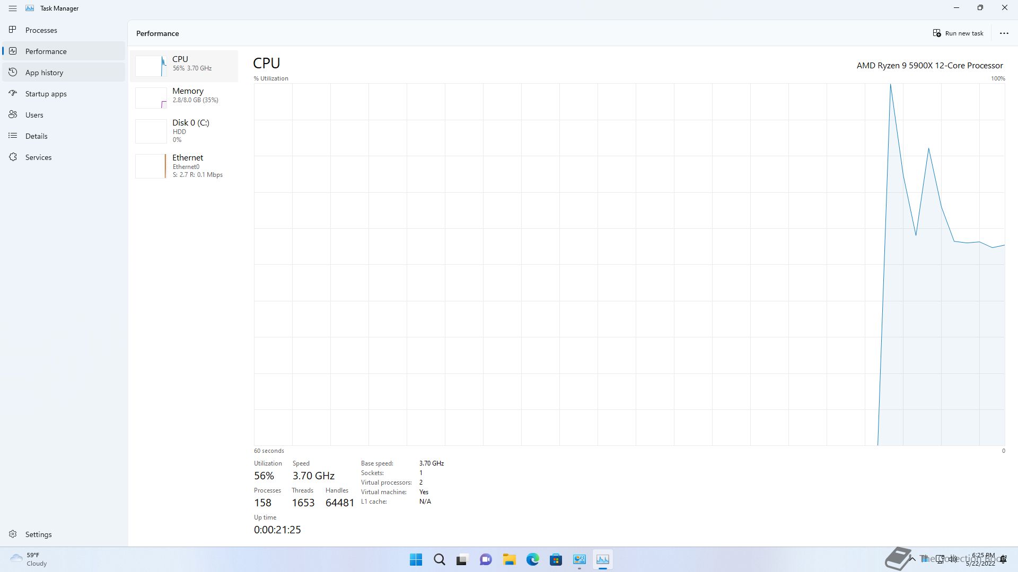Open the clock and date flyout
The height and width of the screenshot is (572, 1018).
pyautogui.click(x=981, y=559)
